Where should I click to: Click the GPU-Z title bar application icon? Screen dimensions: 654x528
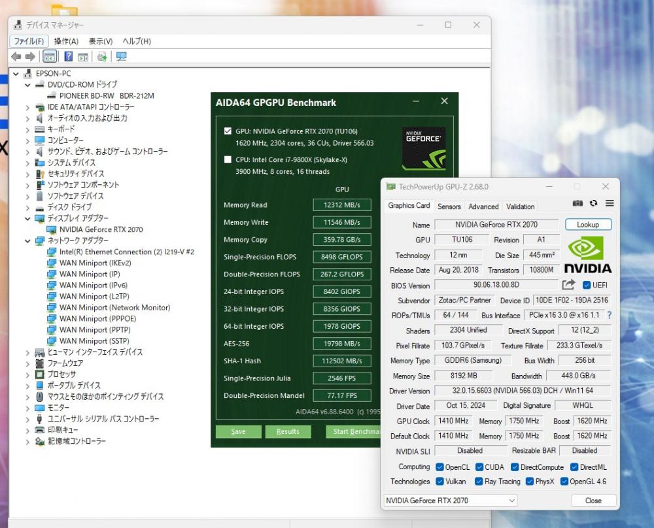click(x=390, y=186)
